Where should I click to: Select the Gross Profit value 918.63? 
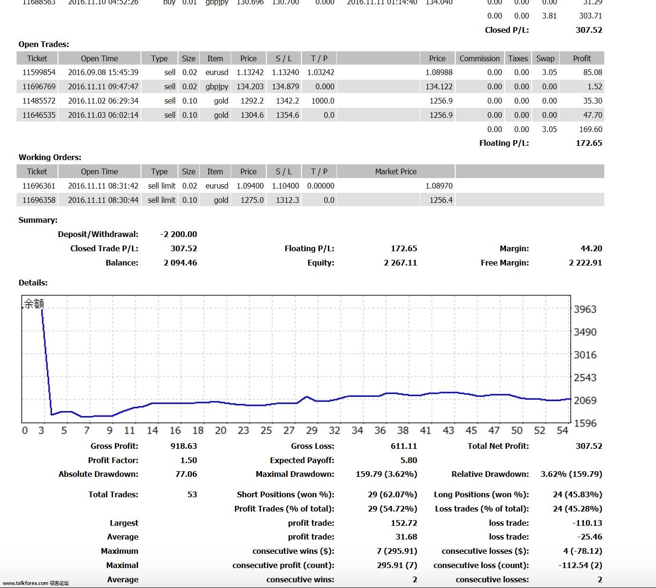coord(184,446)
